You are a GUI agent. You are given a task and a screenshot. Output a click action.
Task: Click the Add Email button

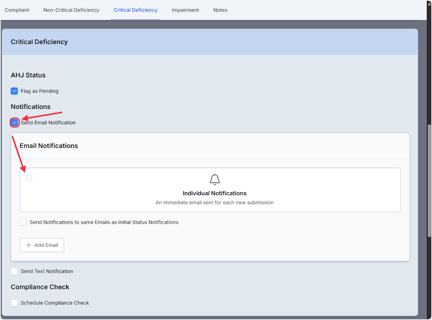point(42,245)
